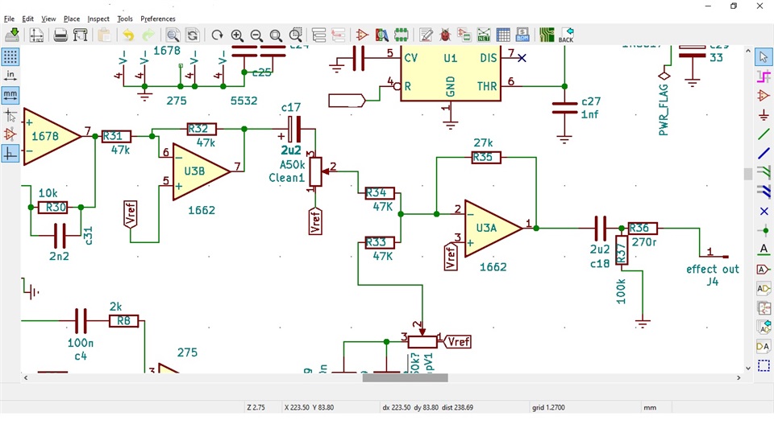Image resolution: width=774 pixels, height=437 pixels.
Task: Toggle the grid display button
Action: pyautogui.click(x=10, y=56)
